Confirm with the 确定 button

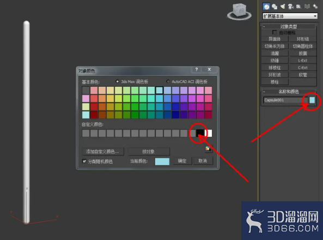pyautogui.click(x=182, y=161)
